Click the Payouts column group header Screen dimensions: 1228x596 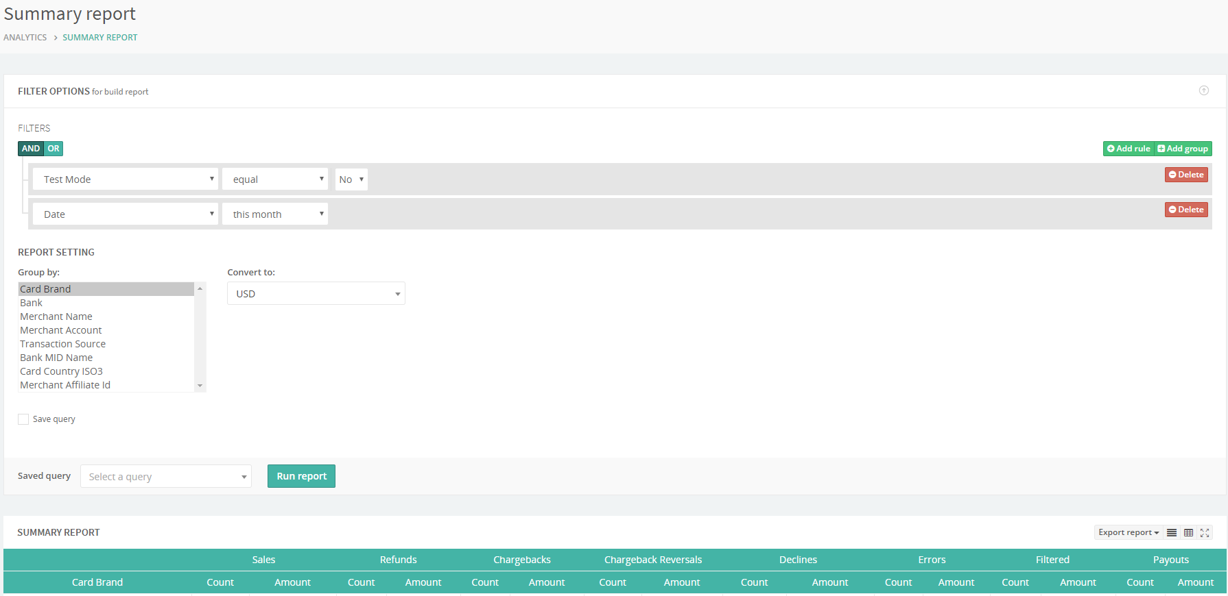point(1171,560)
